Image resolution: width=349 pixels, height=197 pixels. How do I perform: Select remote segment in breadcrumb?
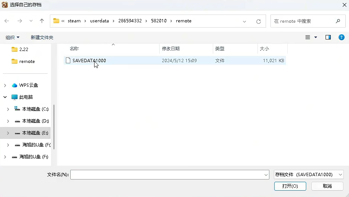(x=184, y=21)
